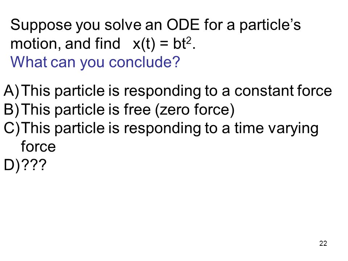The image size is (348, 261).
Task: Click the blue "What can you conclude?" text
Action: pos(95,62)
